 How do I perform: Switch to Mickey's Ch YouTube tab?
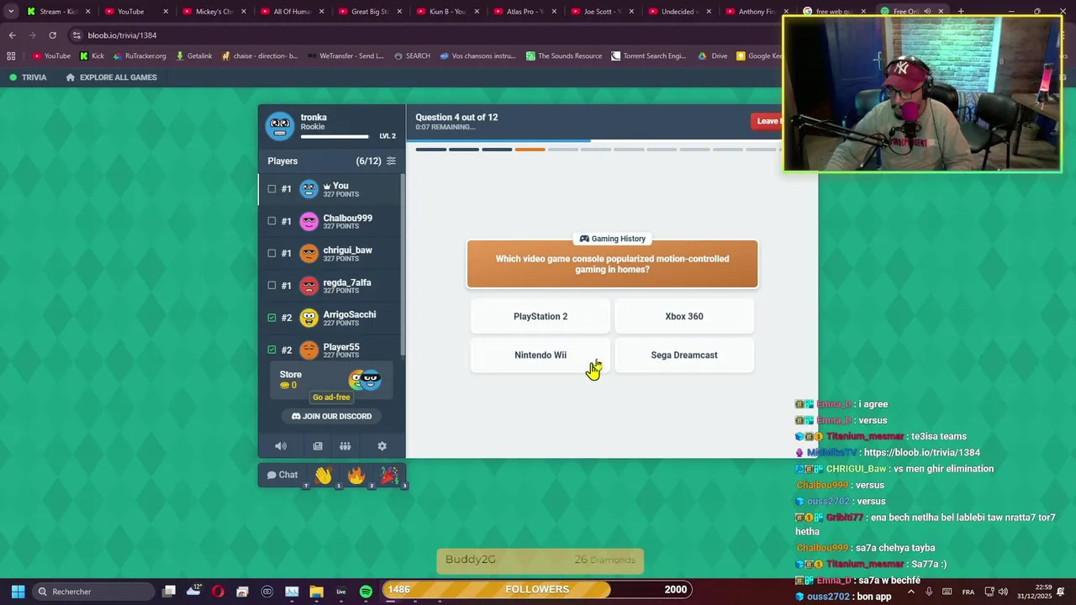[x=213, y=12]
